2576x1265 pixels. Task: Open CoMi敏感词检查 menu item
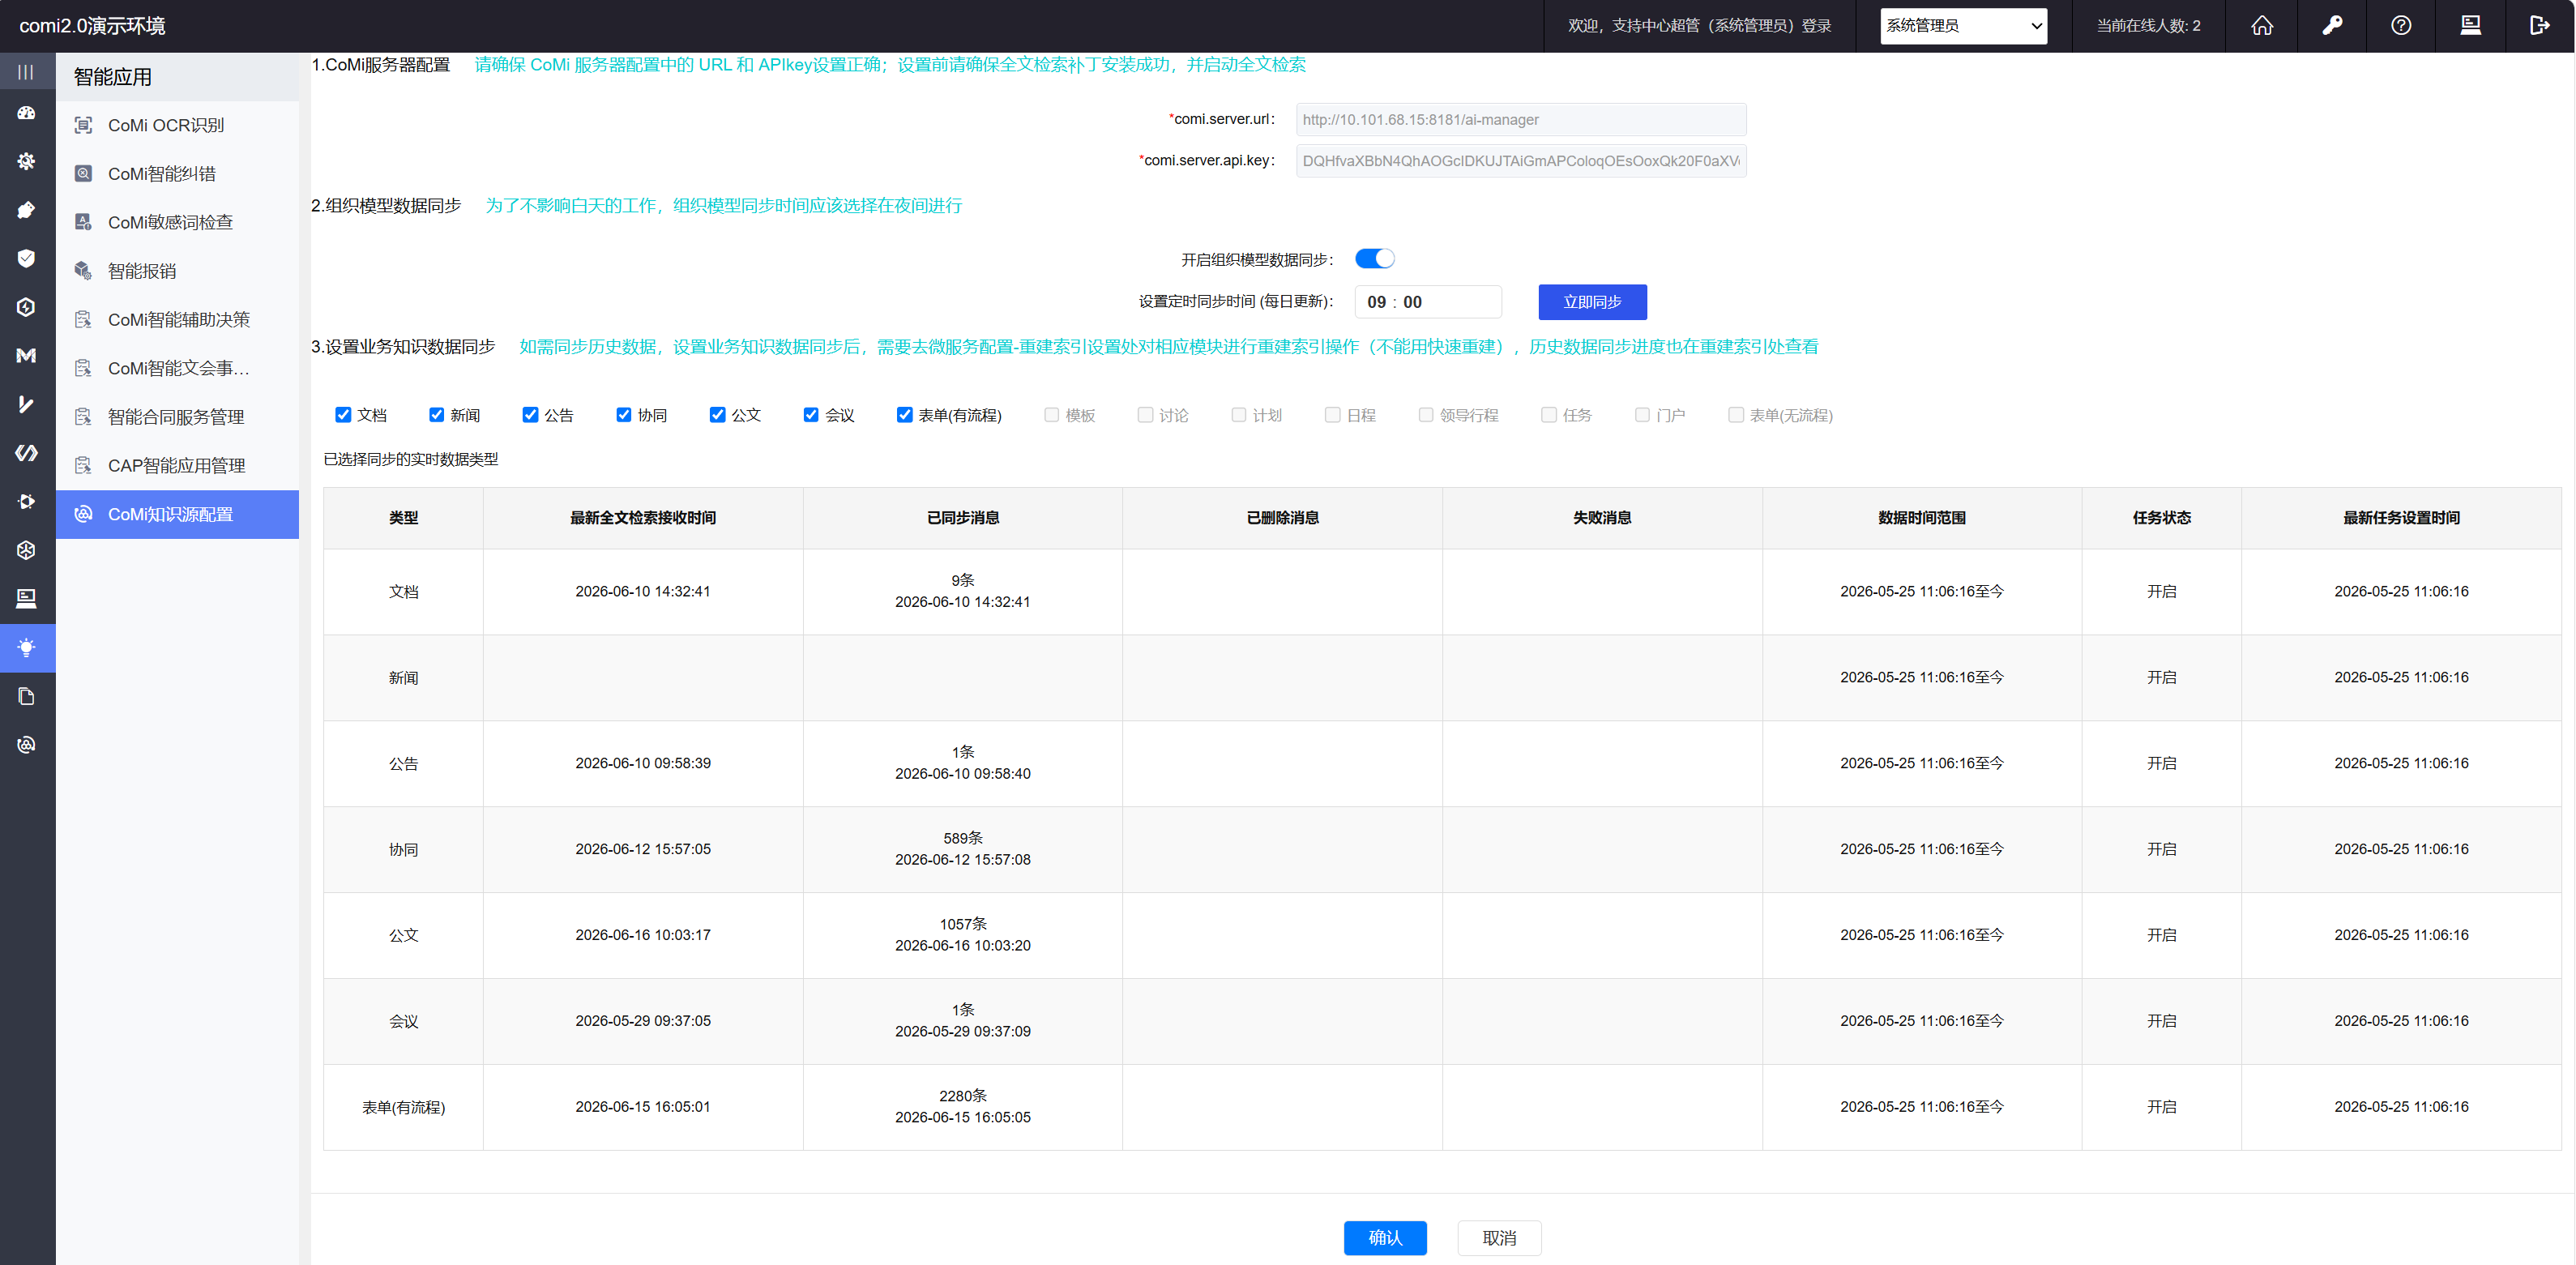click(x=177, y=222)
